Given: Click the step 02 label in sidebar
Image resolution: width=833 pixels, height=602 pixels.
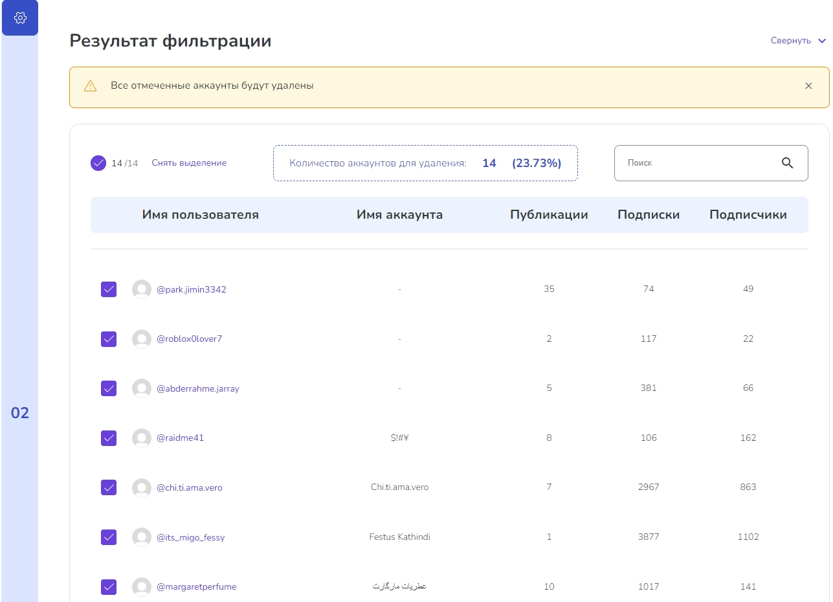Looking at the screenshot, I should click(20, 413).
